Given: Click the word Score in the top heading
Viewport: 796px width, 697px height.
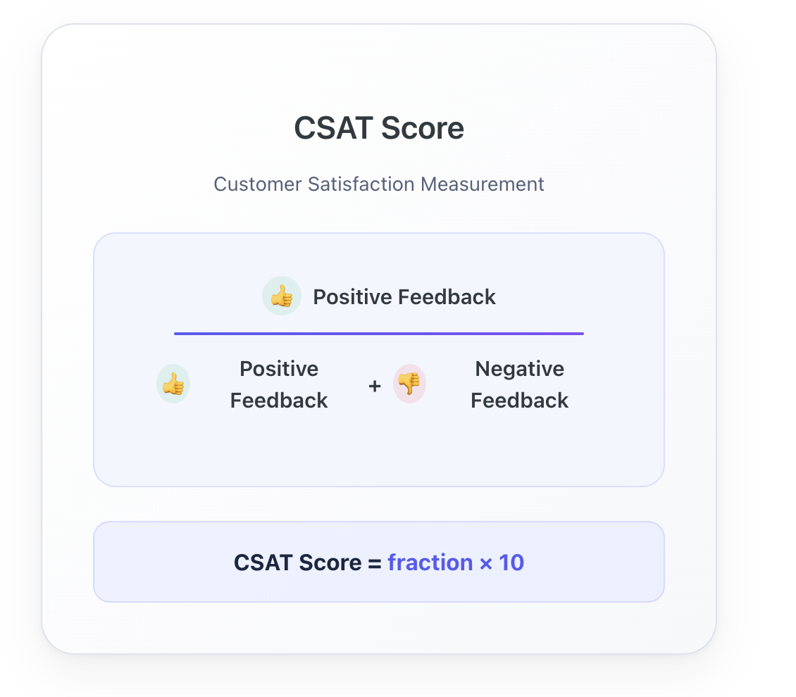Looking at the screenshot, I should point(422,129).
